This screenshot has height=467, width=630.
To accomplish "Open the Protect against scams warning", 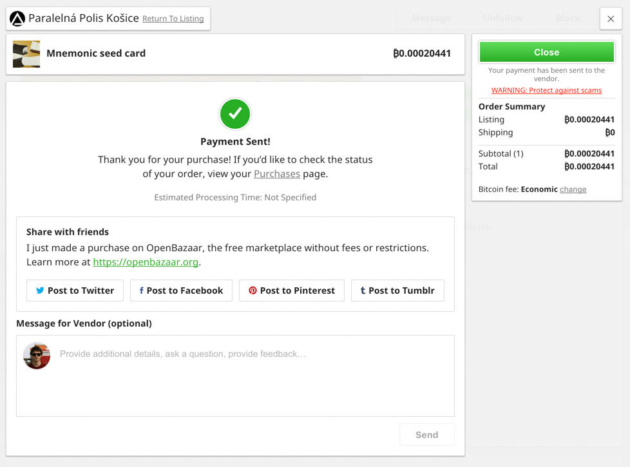I will tap(546, 90).
